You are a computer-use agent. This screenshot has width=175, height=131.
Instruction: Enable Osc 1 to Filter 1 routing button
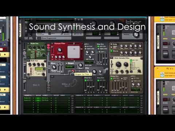point(48,45)
